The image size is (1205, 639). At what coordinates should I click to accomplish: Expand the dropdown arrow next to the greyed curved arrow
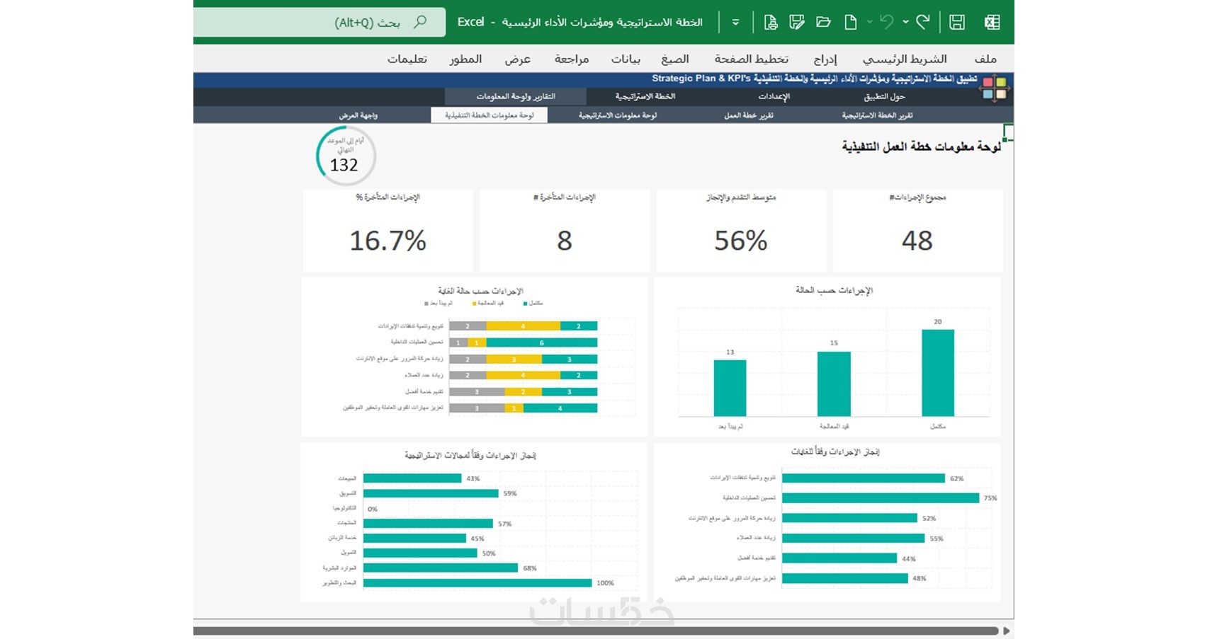[869, 22]
